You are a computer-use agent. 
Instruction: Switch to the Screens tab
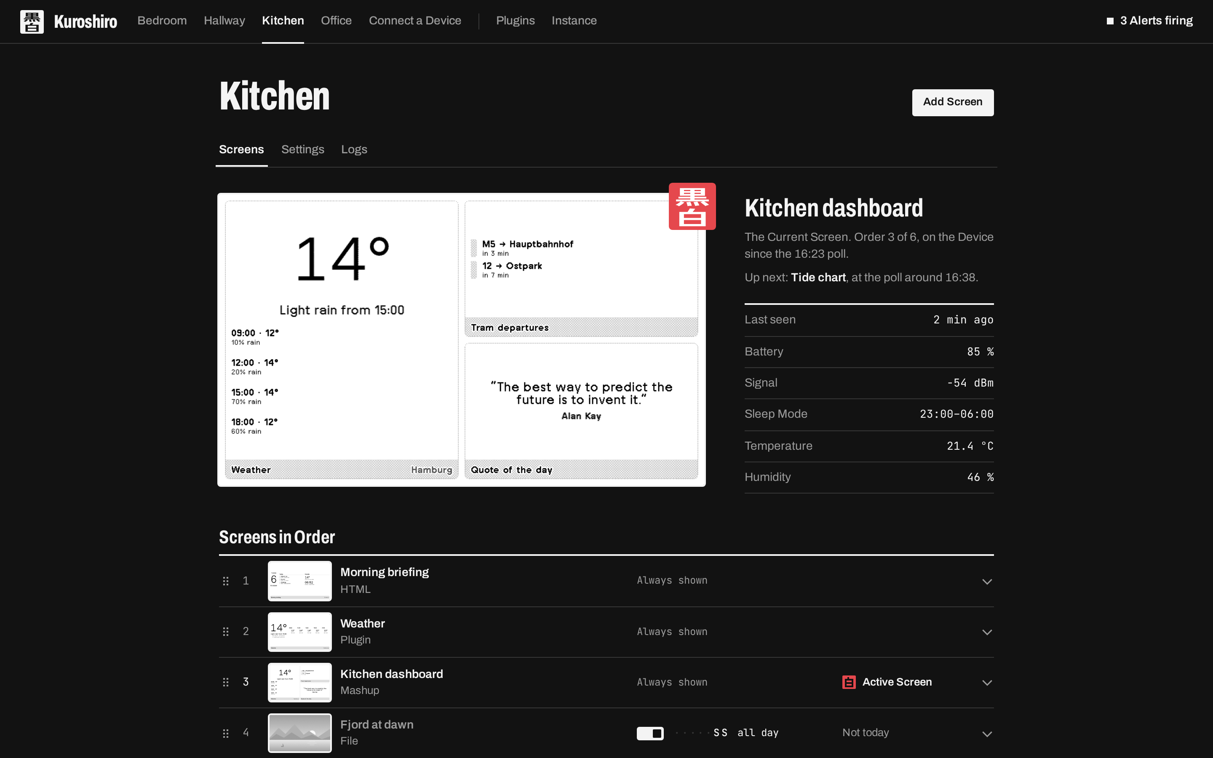[x=241, y=149]
